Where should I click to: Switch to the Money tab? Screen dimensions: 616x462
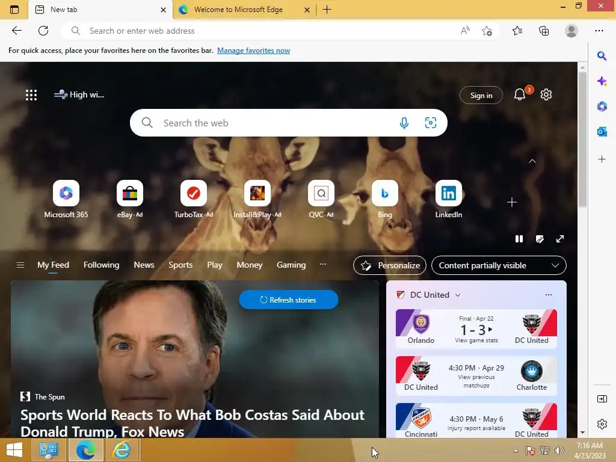tap(250, 265)
